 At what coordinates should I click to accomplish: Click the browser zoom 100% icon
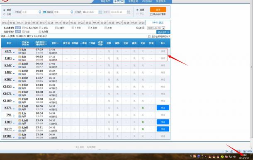pos(244,151)
